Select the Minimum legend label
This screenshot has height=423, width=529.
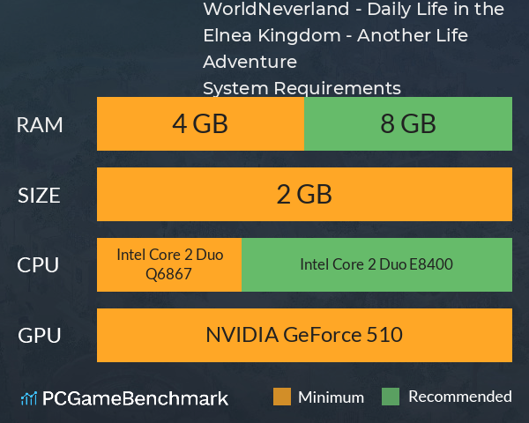(331, 397)
